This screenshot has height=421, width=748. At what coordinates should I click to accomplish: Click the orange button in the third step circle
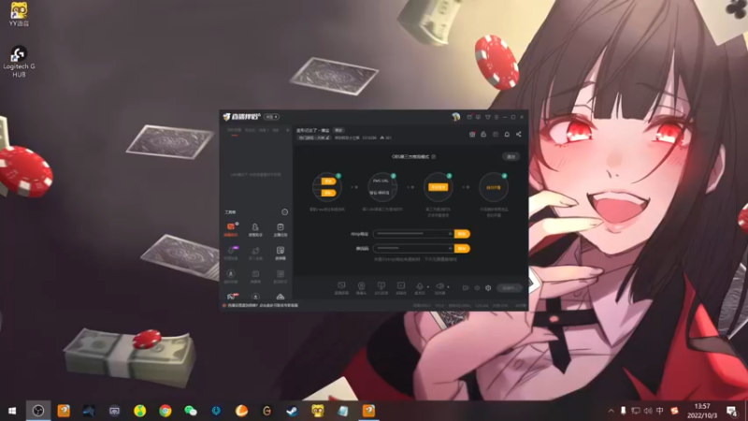coord(438,187)
